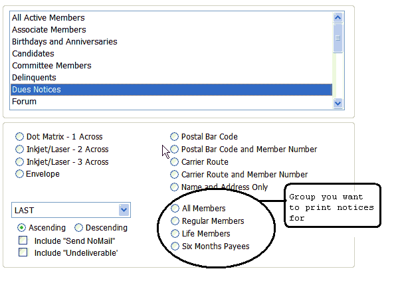Choose Dot Matrix - 1 Across
Viewport: 396px width, 291px height.
(x=19, y=137)
